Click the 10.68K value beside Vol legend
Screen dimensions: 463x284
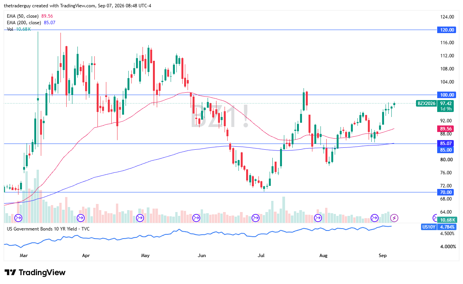tap(23, 29)
